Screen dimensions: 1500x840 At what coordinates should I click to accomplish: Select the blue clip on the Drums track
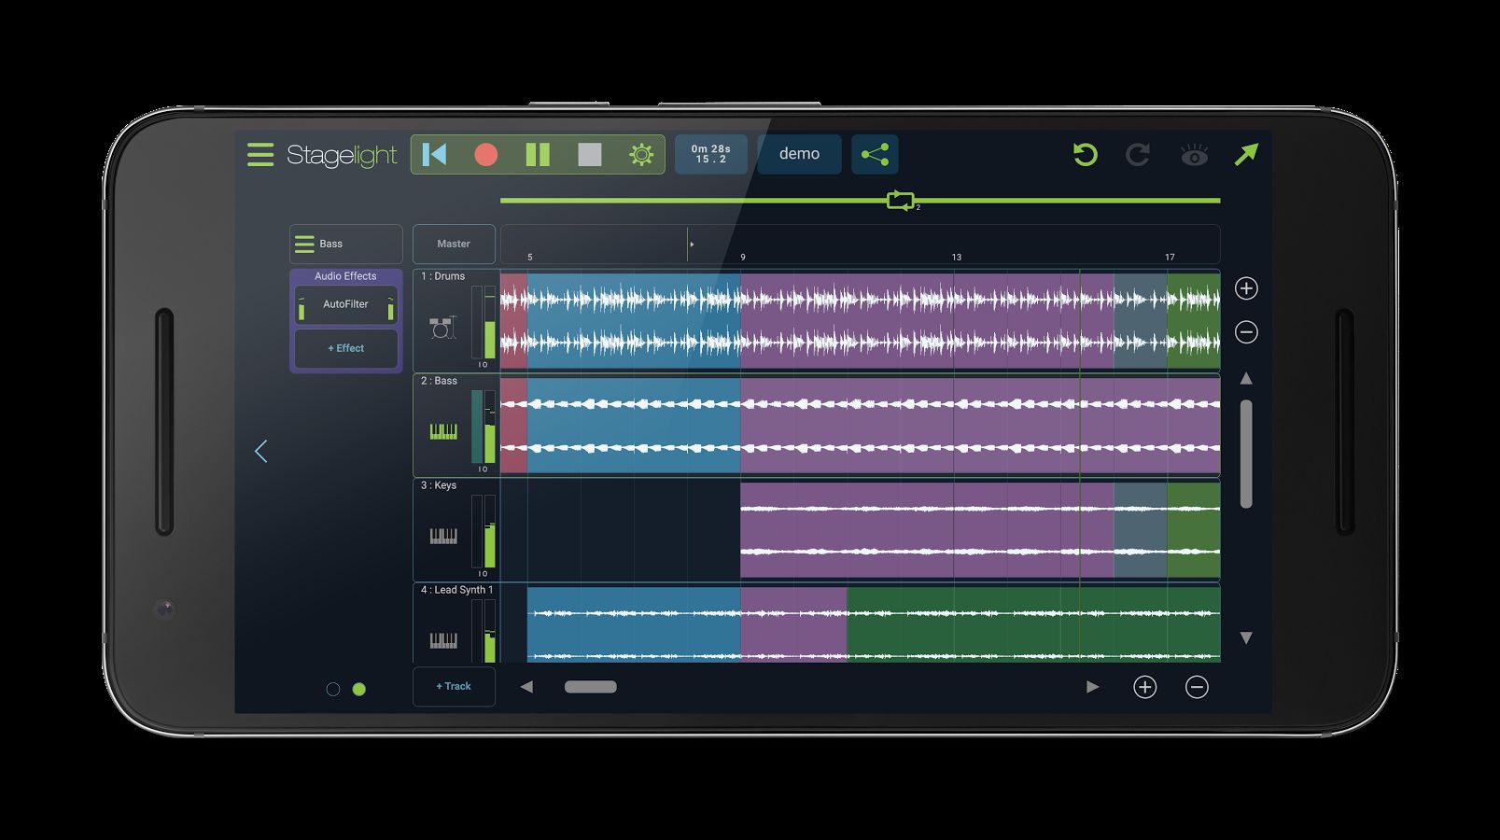634,320
